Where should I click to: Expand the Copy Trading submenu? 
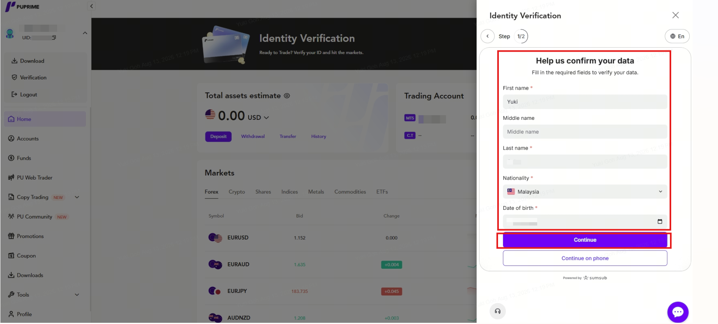pyautogui.click(x=77, y=197)
